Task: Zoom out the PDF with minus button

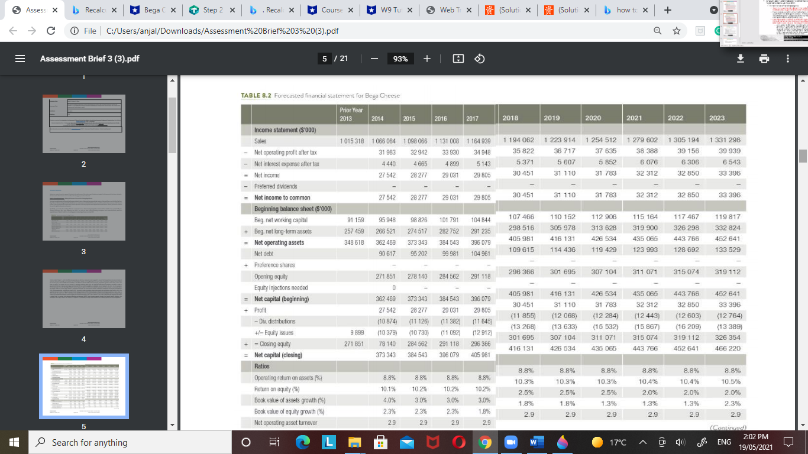Action: point(374,59)
